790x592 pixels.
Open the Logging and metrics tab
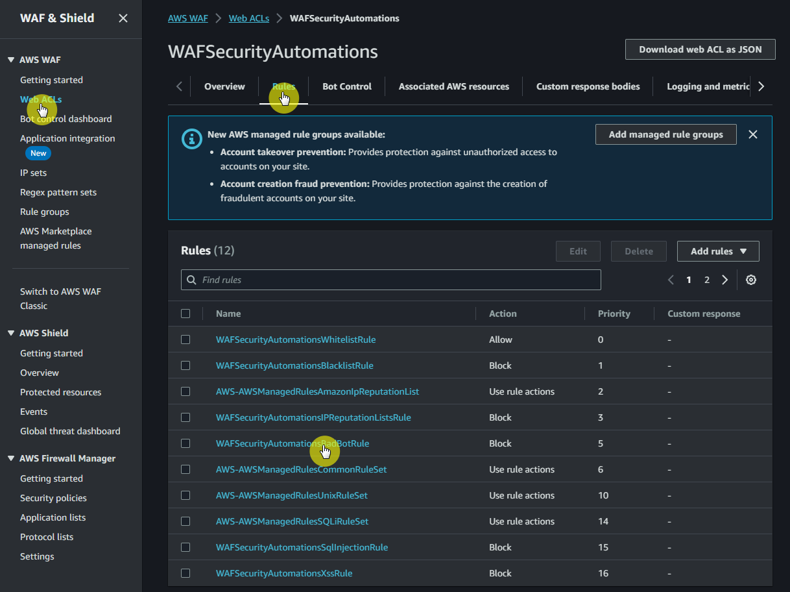tap(708, 86)
